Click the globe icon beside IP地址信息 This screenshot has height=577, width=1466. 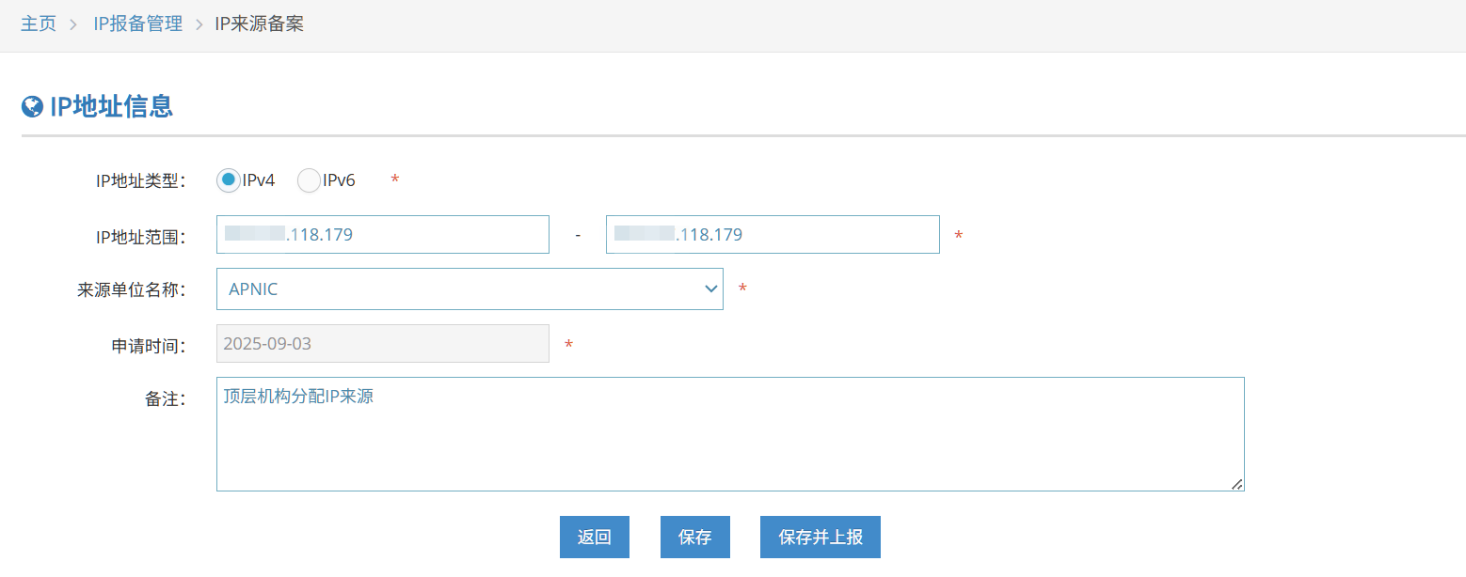(32, 106)
